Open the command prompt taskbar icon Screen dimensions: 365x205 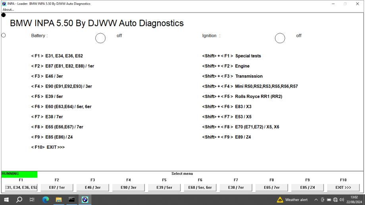(72, 200)
